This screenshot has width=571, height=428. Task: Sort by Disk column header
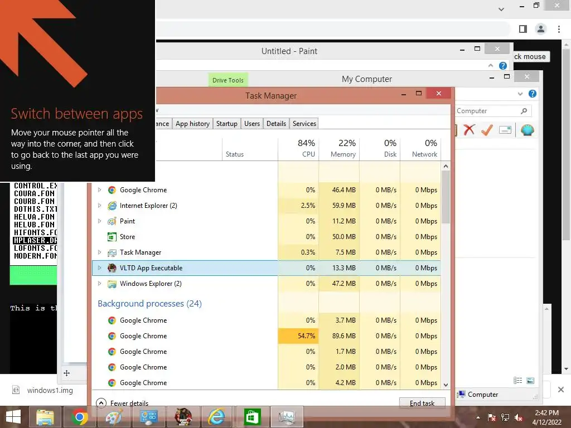[x=380, y=148]
